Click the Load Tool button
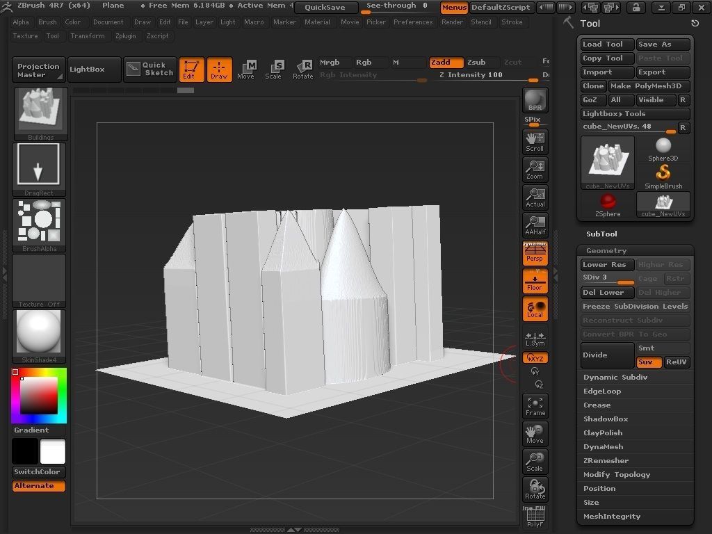The width and height of the screenshot is (712, 534). [x=607, y=44]
